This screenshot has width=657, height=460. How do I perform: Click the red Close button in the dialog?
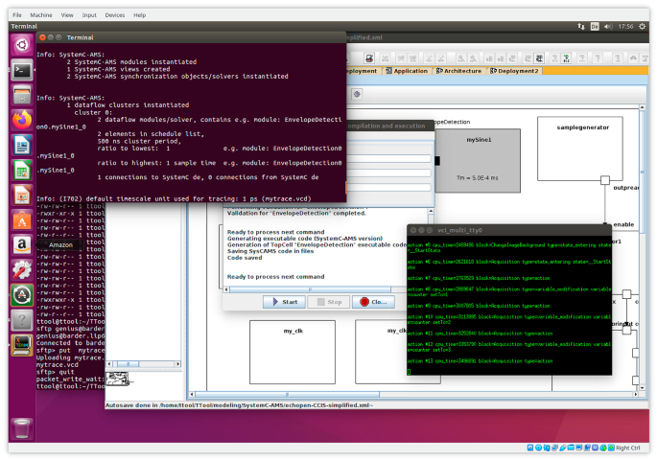pyautogui.click(x=373, y=302)
